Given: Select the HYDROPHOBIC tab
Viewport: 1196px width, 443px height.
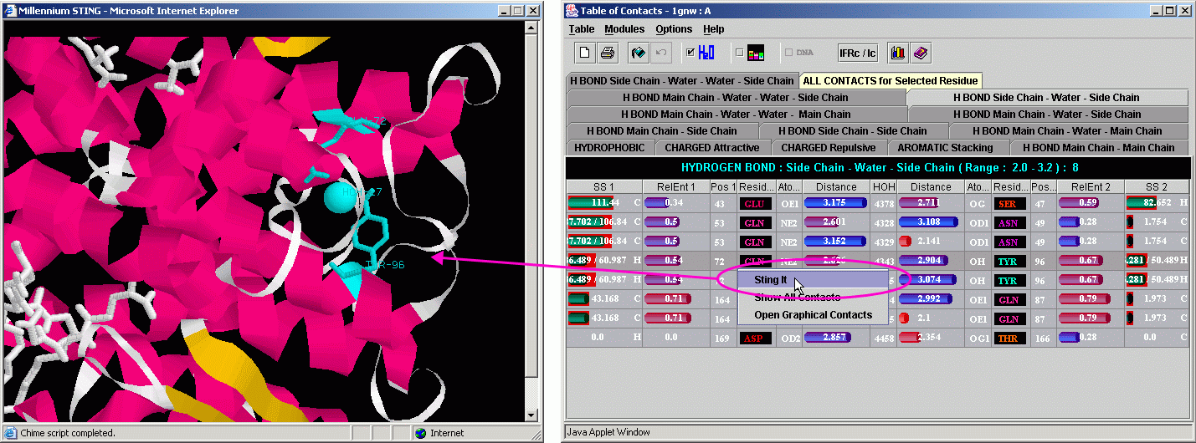Looking at the screenshot, I should point(610,148).
